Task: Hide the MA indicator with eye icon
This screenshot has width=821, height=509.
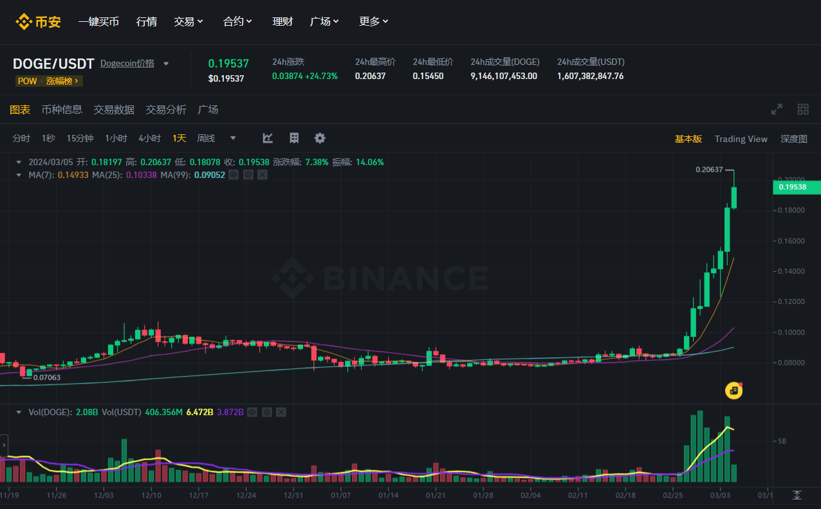Action: coord(234,174)
